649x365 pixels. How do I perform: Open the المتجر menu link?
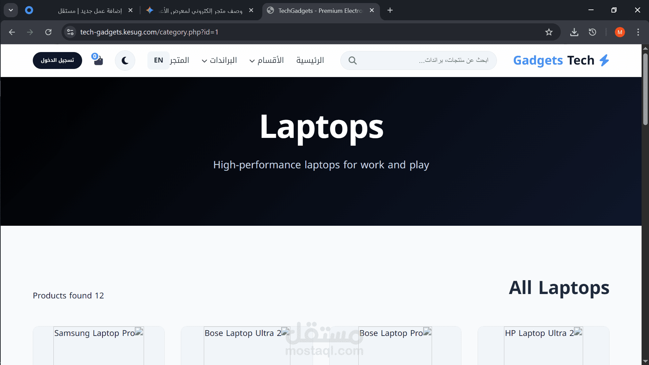pos(179,60)
